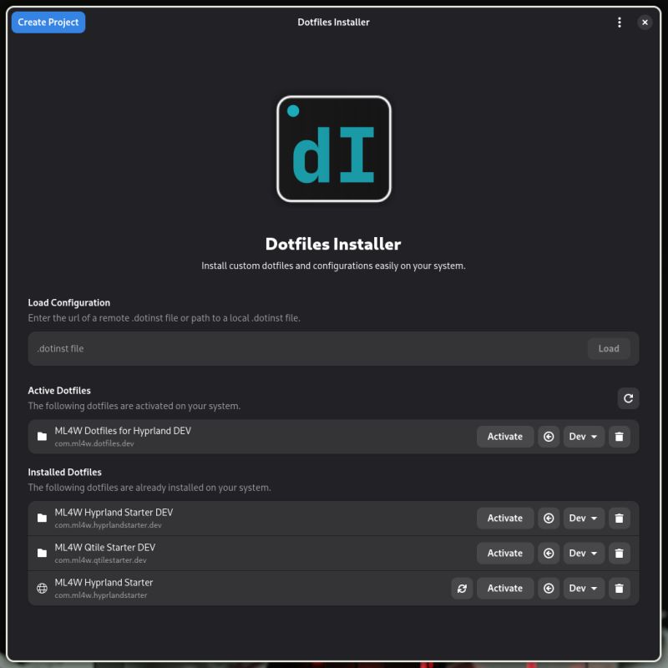Click the folder icon beside ML4W Qtile Starter DEV

pos(41,553)
